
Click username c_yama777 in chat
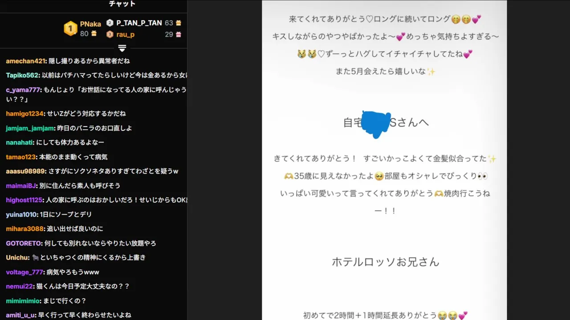[x=24, y=90]
